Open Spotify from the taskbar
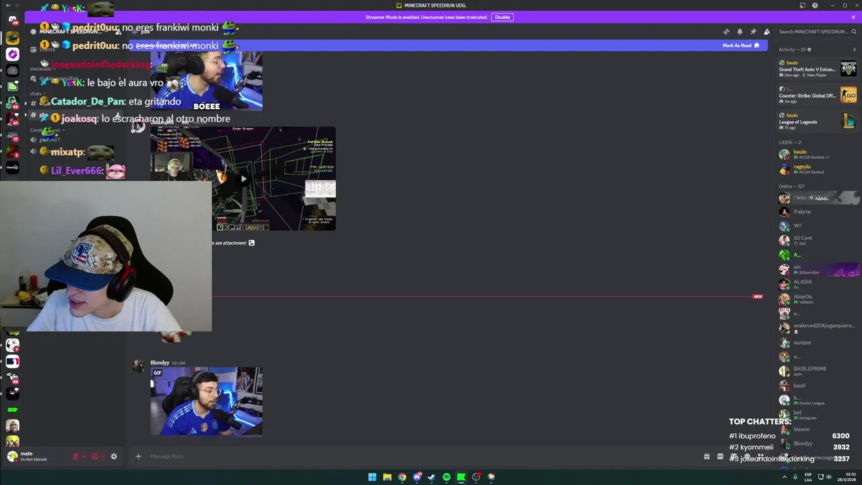Image resolution: width=862 pixels, height=485 pixels. click(446, 477)
